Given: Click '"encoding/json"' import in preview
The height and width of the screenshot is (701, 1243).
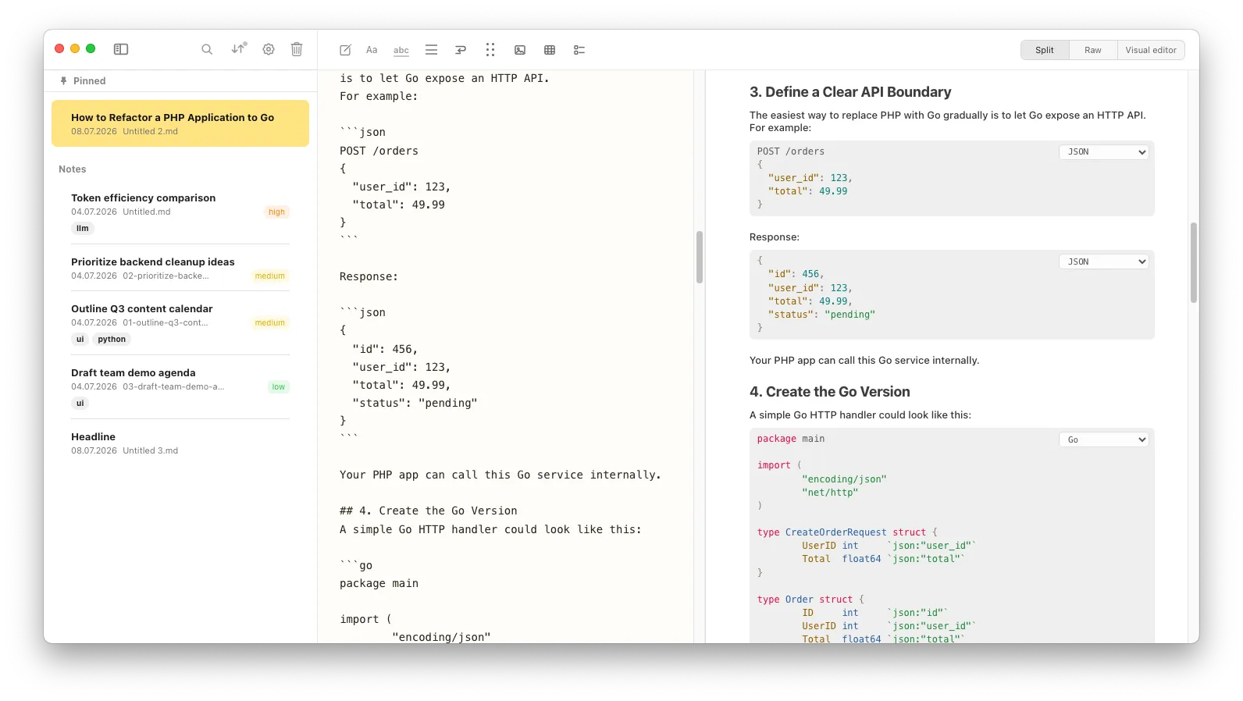Looking at the screenshot, I should click(x=844, y=479).
